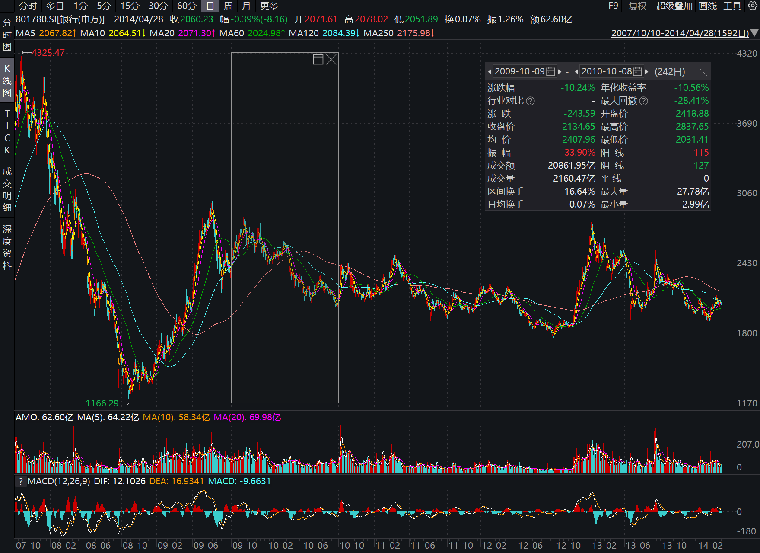
Task: Expand the date range dropdown triangle
Action: 755,33
